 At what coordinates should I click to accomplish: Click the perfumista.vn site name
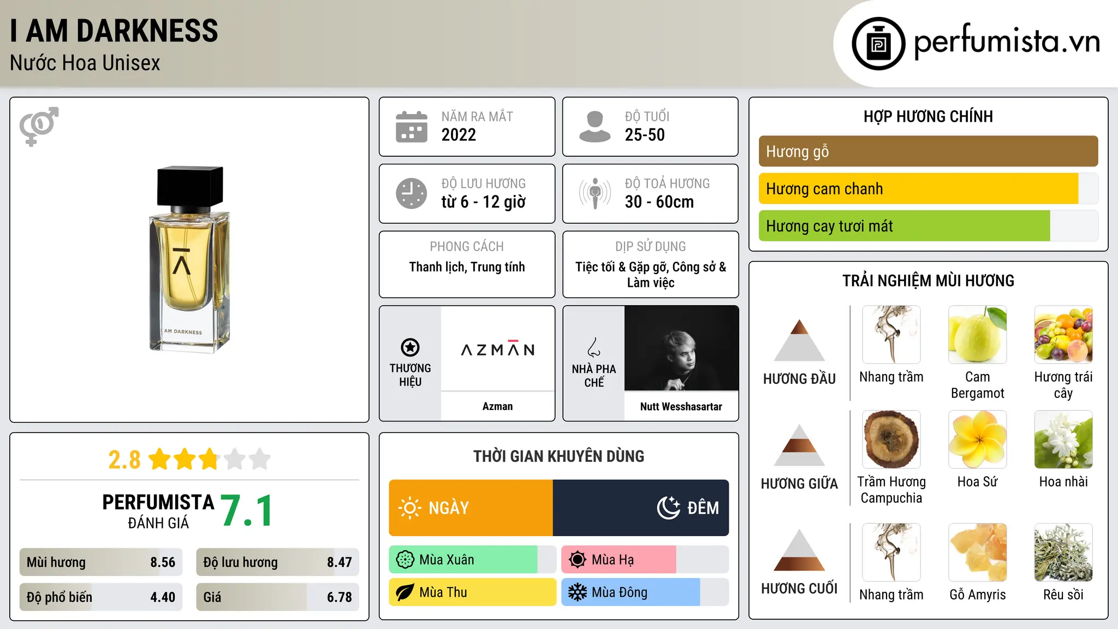point(1007,43)
